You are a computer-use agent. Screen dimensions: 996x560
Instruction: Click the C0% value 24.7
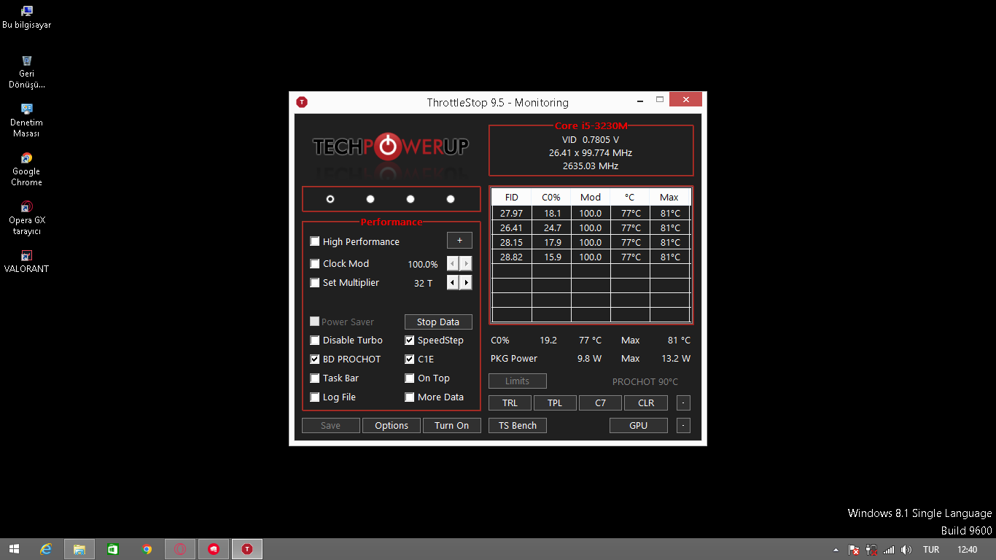tap(551, 227)
